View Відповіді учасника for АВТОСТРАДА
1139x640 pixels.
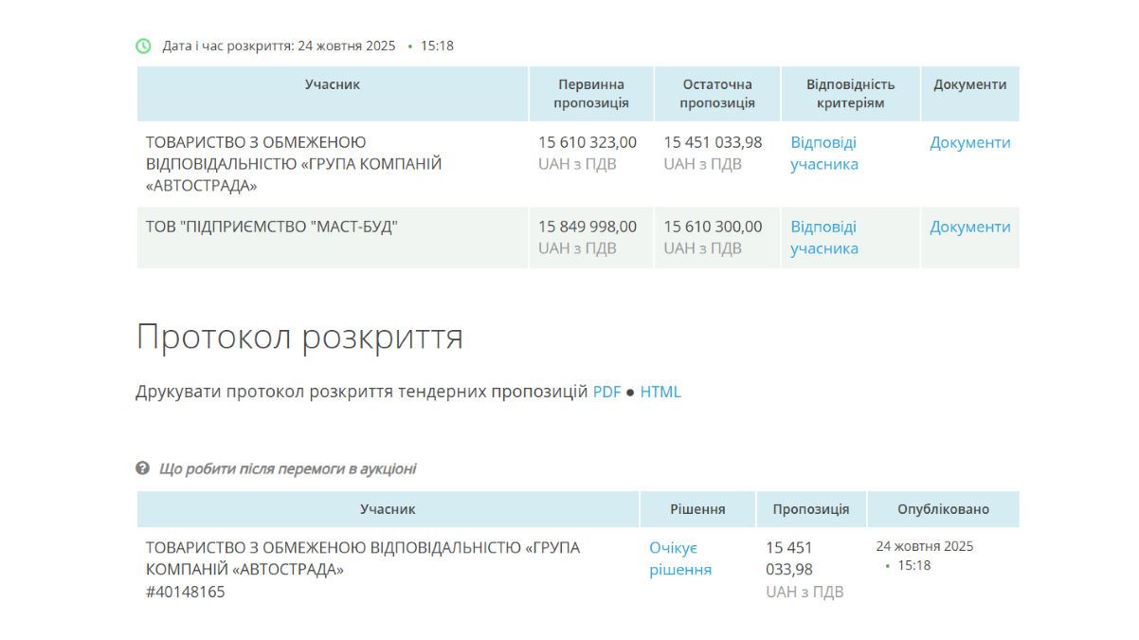(823, 153)
